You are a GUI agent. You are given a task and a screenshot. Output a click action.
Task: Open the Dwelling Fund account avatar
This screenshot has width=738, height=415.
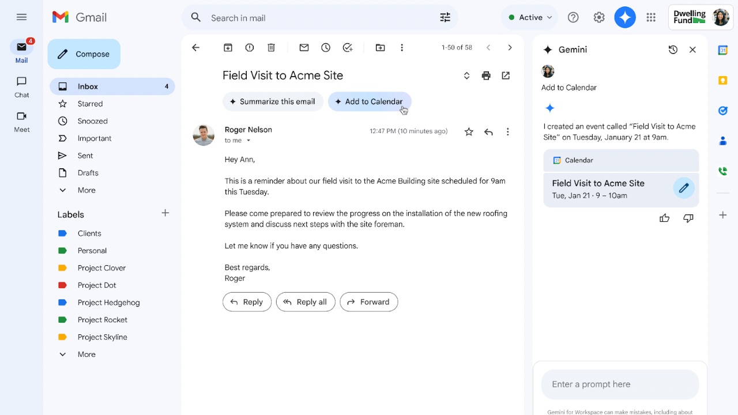pyautogui.click(x=721, y=17)
